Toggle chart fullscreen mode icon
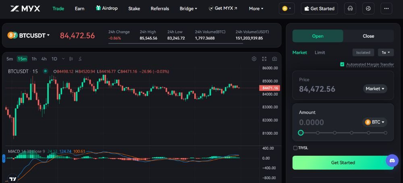The height and width of the screenshot is (183, 403). [264, 59]
